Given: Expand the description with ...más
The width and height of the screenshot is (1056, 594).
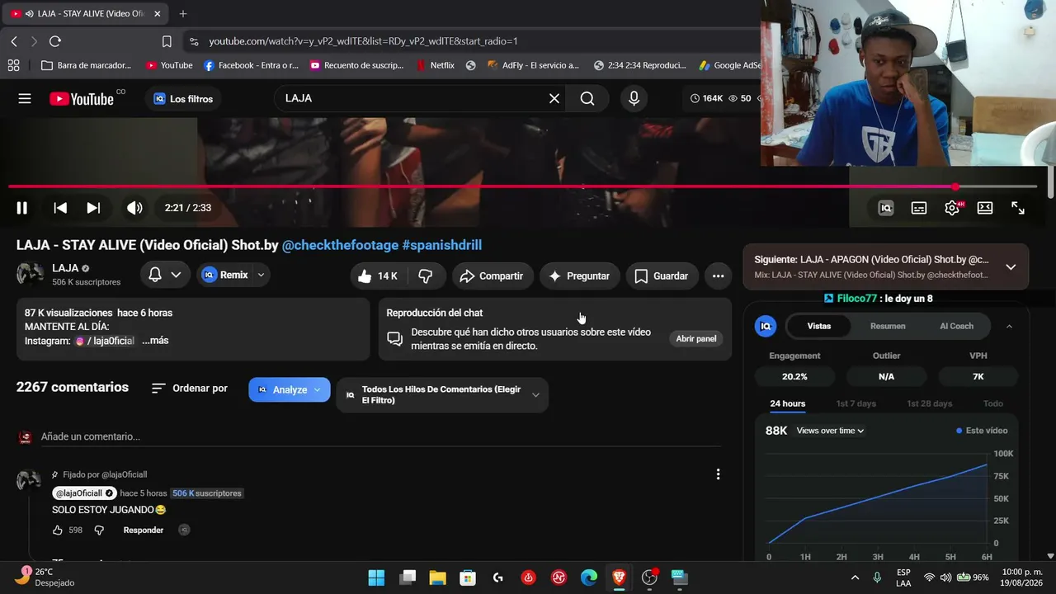Looking at the screenshot, I should (x=155, y=341).
